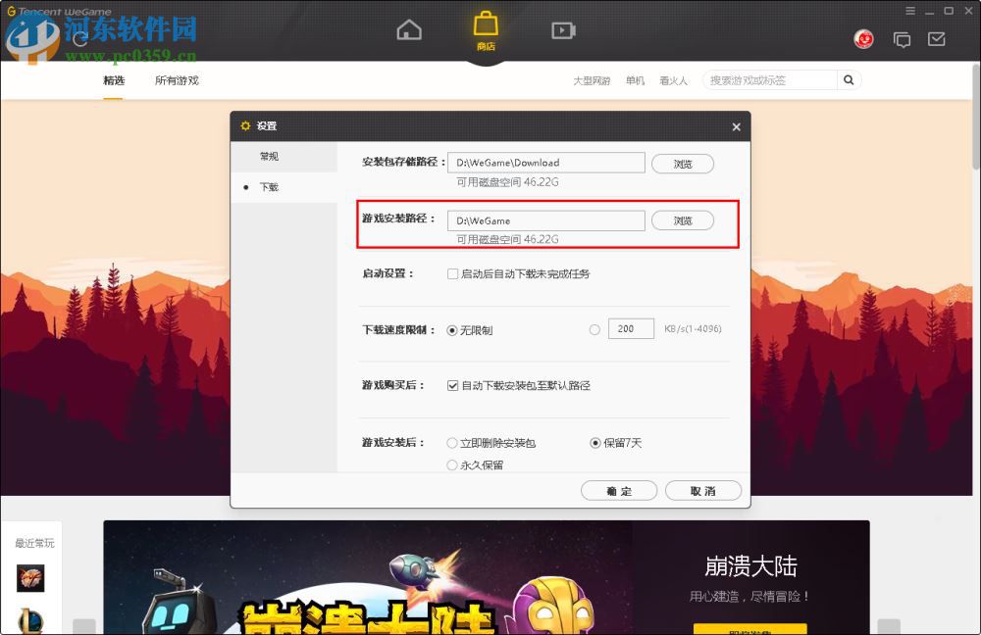The width and height of the screenshot is (981, 635).
Task: Uncheck auto-download packages to default path
Action: pos(451,385)
